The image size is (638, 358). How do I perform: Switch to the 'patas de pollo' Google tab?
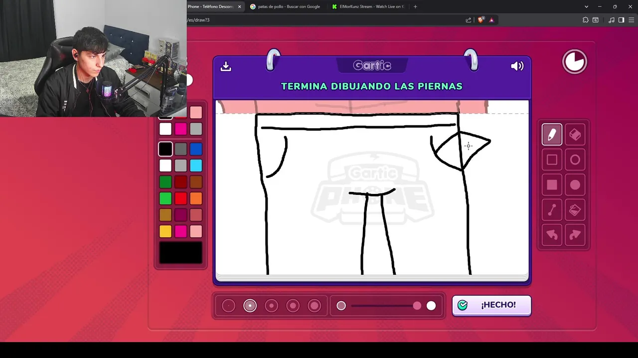click(x=285, y=6)
